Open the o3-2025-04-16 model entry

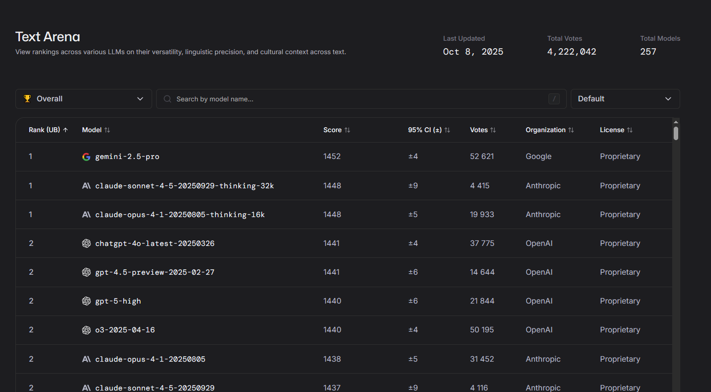coord(125,330)
